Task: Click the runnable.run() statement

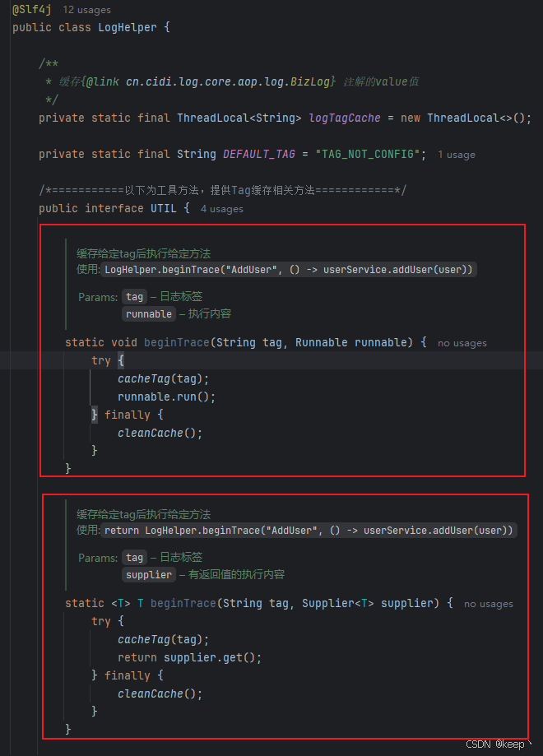Action: pyautogui.click(x=166, y=397)
